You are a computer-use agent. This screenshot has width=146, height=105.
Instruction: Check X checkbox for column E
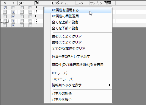5,25
